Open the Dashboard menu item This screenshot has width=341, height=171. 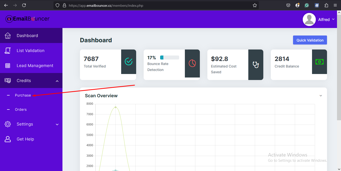pyautogui.click(x=31, y=35)
